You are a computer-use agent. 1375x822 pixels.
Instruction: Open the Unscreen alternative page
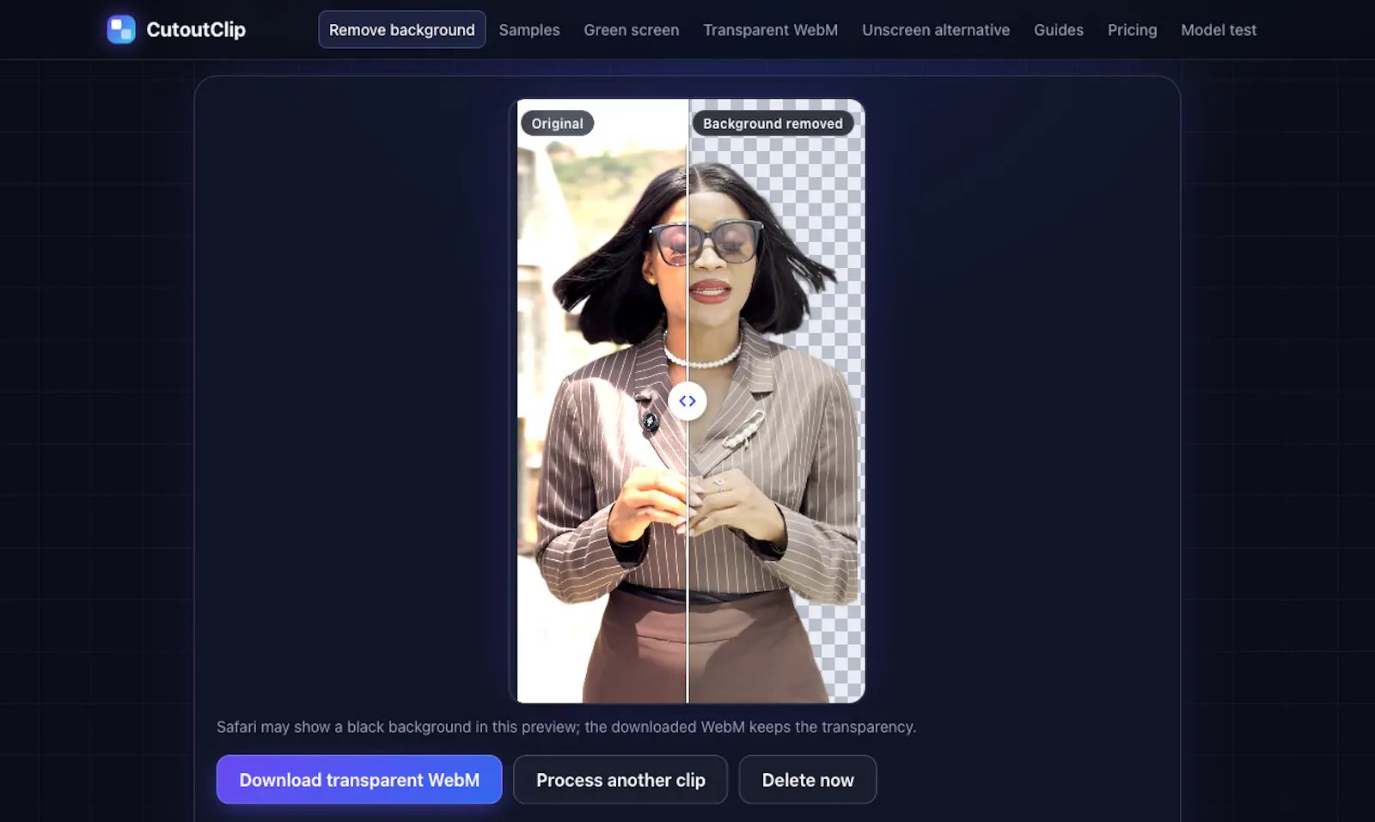click(936, 30)
